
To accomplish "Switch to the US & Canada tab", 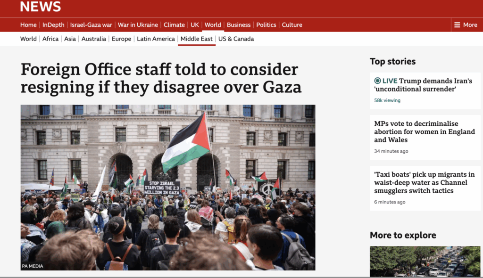I will [x=236, y=39].
